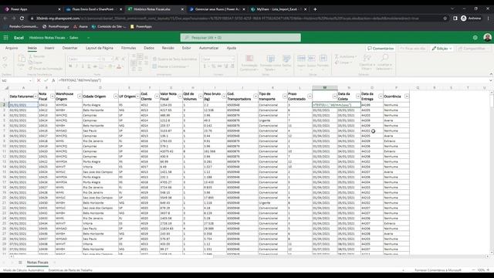Open the Ocorrência column filter dropdown
The image size is (494, 278).
[407, 97]
